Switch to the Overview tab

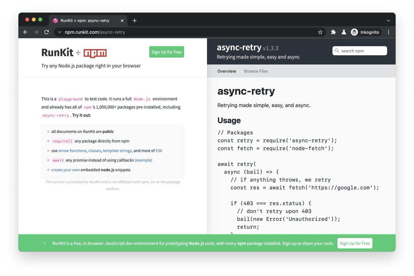click(x=227, y=71)
